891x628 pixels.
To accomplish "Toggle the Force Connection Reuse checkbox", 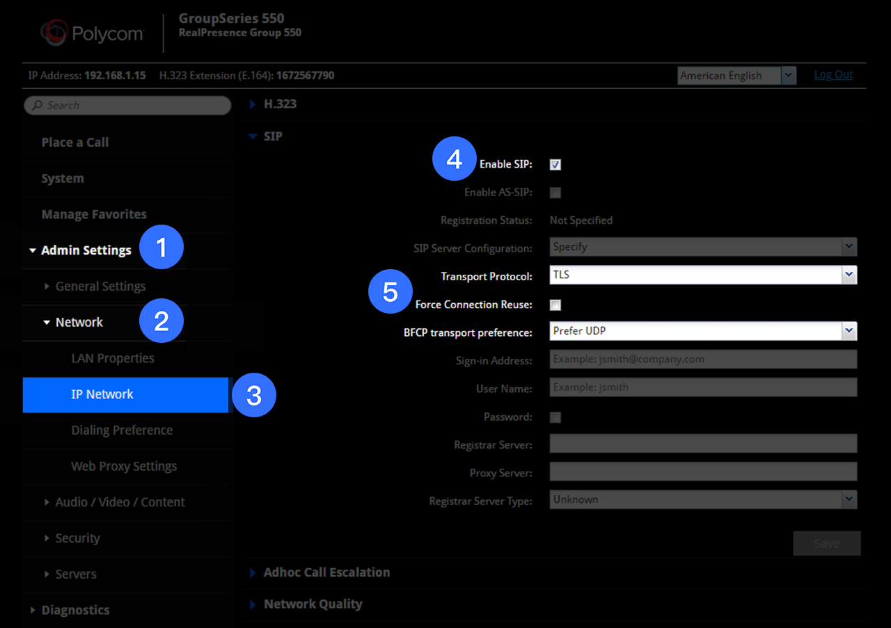I will [555, 305].
